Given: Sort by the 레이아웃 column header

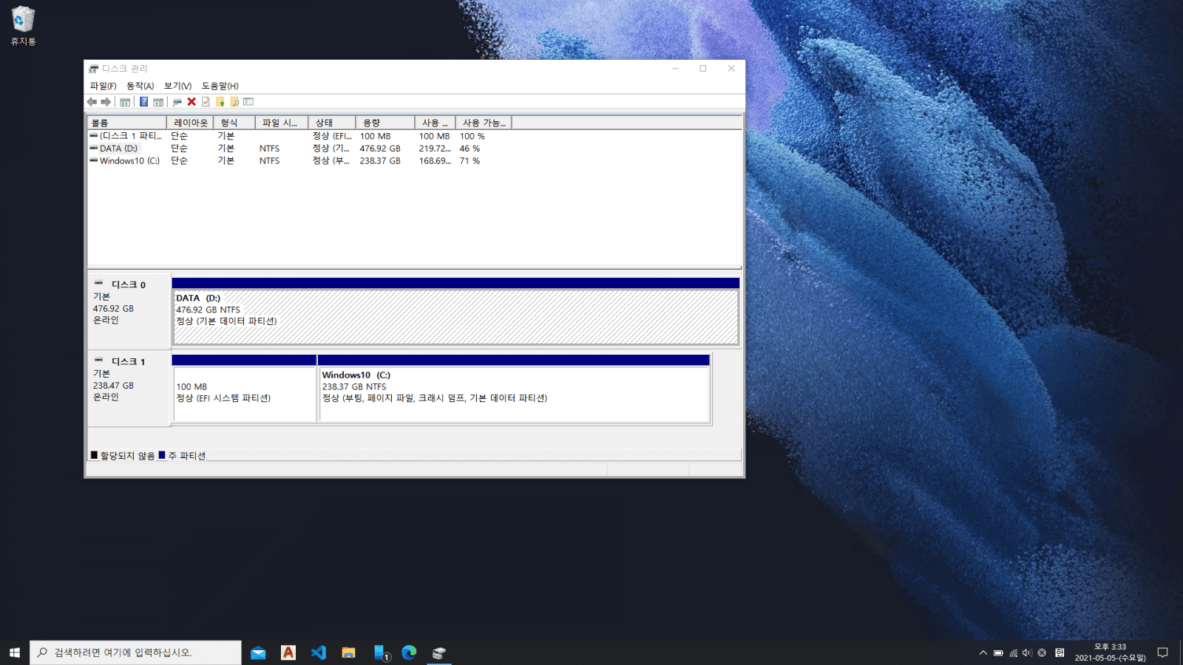Looking at the screenshot, I should [190, 123].
